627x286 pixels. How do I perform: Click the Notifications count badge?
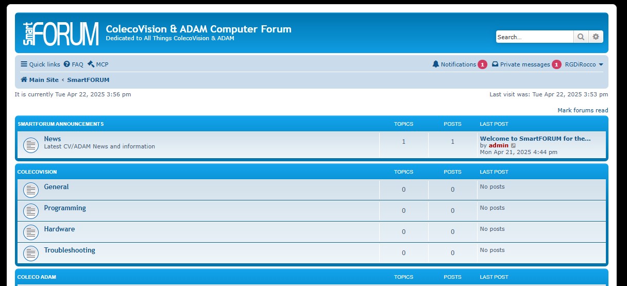click(482, 64)
